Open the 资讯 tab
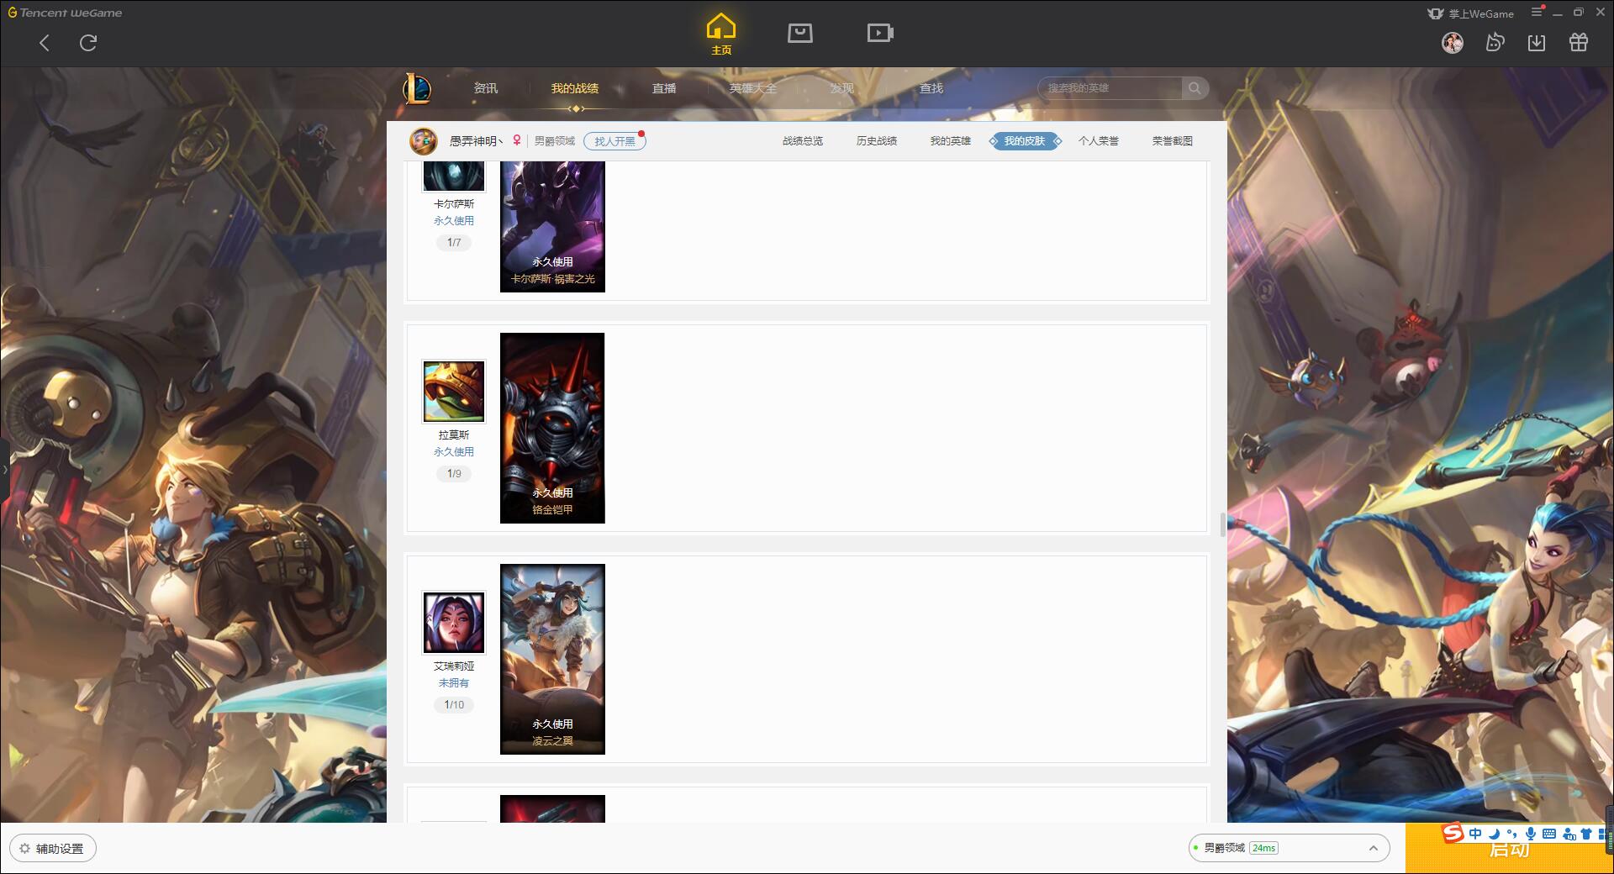 point(486,88)
